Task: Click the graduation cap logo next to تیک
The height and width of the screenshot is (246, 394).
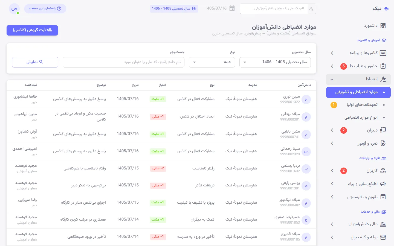Action: coord(386,9)
